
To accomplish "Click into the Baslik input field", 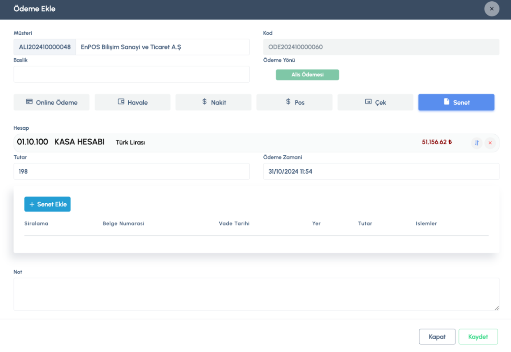I will click(132, 74).
